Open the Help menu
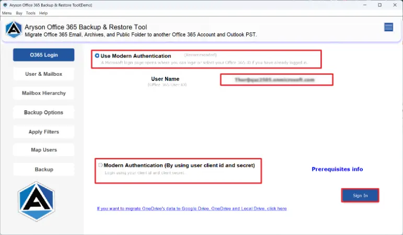The image size is (403, 235). click(43, 13)
